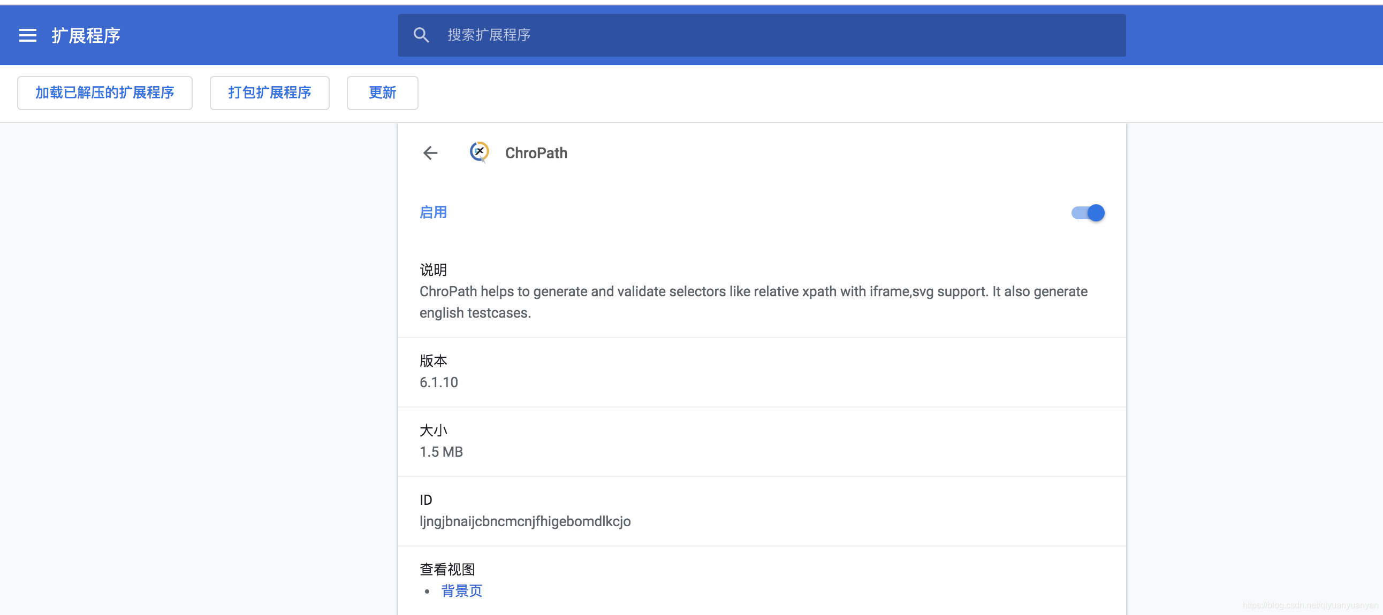Click 加载已解压的扩展程序 button
The image size is (1383, 615).
pyautogui.click(x=105, y=93)
